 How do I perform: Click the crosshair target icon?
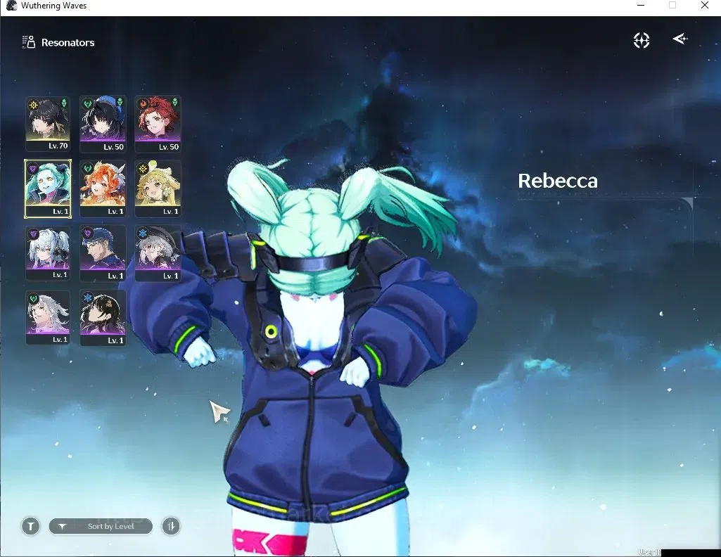click(642, 41)
